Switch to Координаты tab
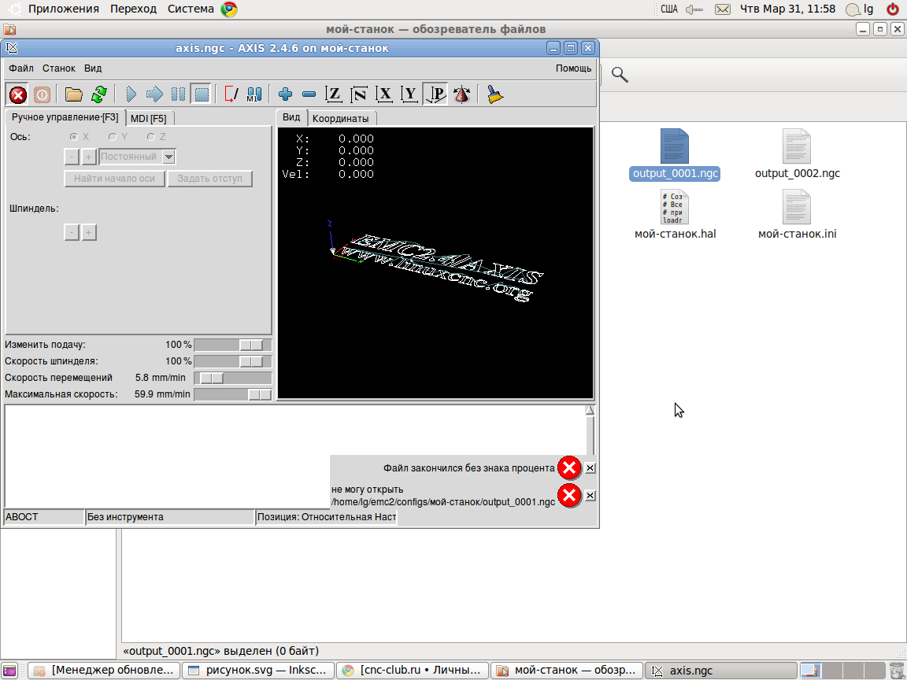 click(341, 119)
